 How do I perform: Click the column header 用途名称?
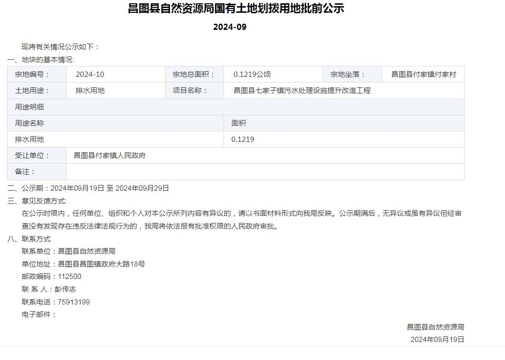click(29, 123)
